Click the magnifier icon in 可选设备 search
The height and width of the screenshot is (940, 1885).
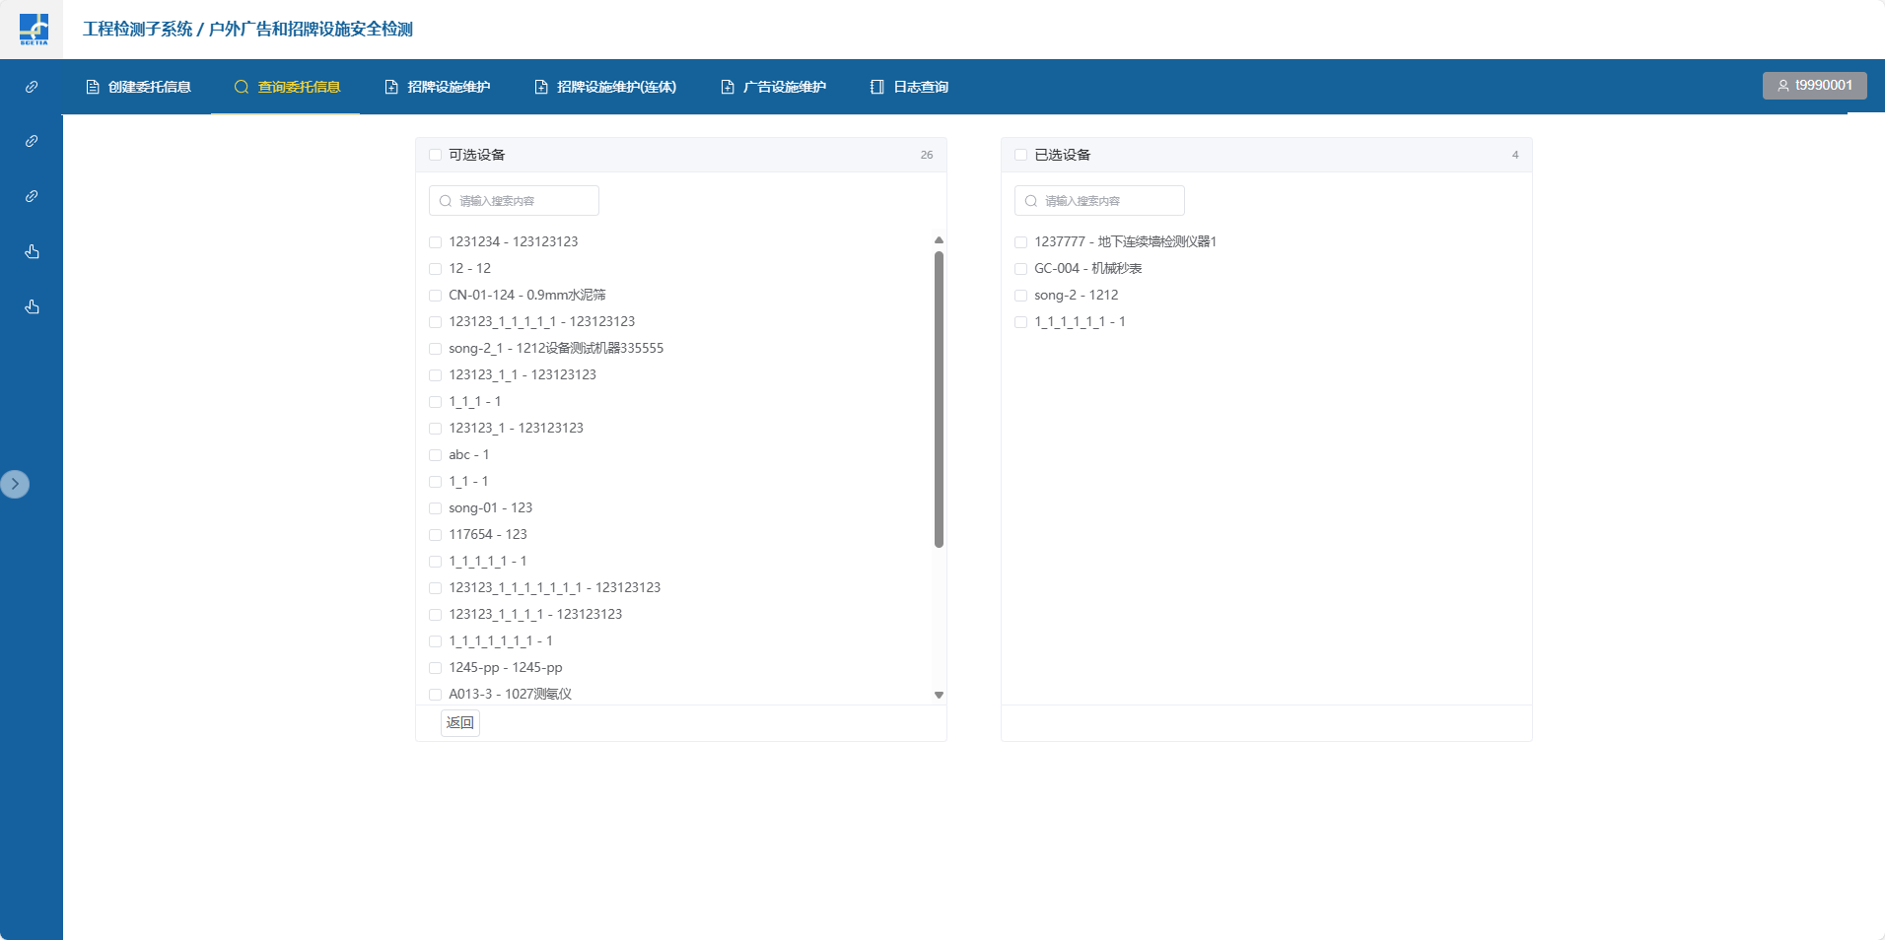(x=446, y=201)
